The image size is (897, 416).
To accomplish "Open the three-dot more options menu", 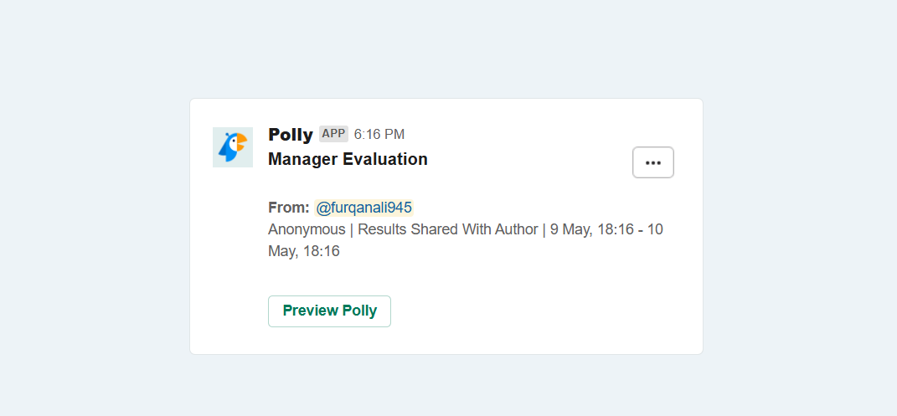I will coord(652,162).
